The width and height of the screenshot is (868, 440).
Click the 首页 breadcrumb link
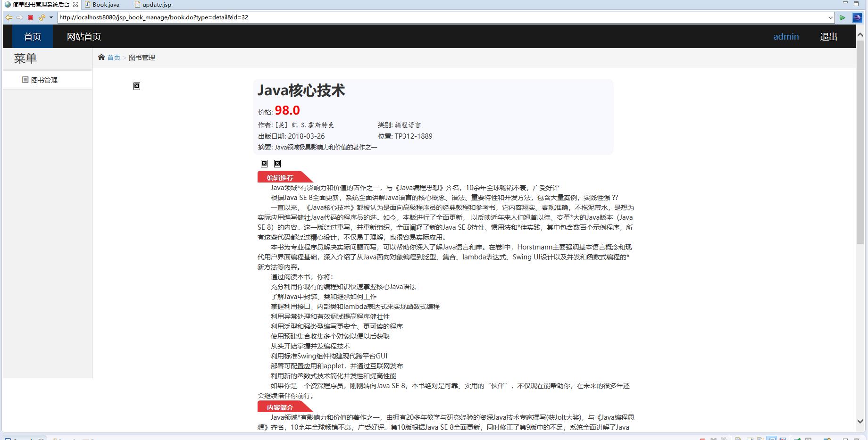(x=113, y=57)
